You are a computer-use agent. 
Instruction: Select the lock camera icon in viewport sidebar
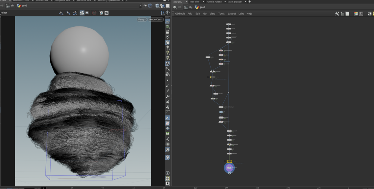tap(167, 32)
